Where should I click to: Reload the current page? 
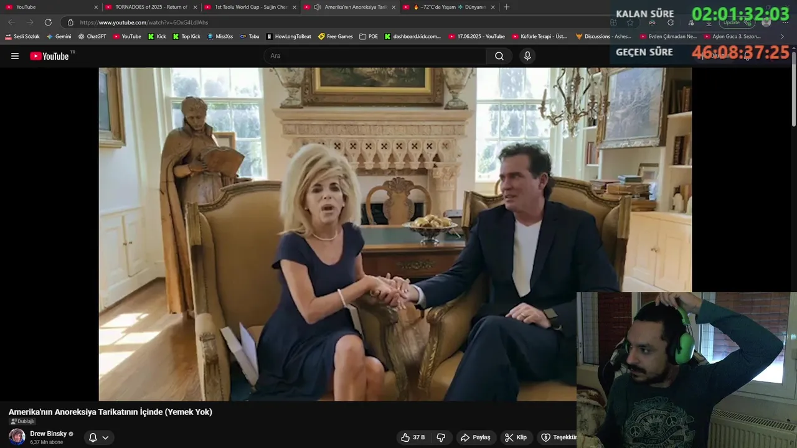(x=48, y=22)
